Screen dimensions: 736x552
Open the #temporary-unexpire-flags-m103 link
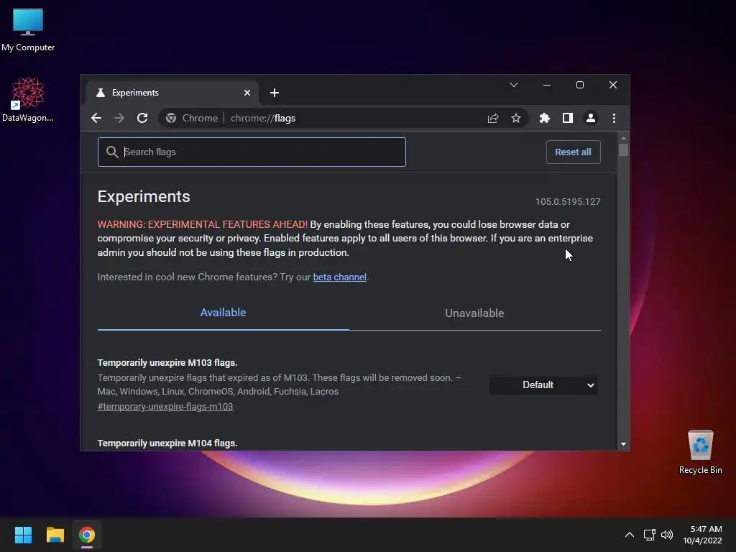165,407
